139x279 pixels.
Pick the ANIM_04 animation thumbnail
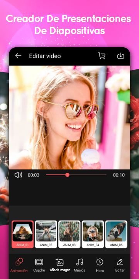(x=93, y=234)
